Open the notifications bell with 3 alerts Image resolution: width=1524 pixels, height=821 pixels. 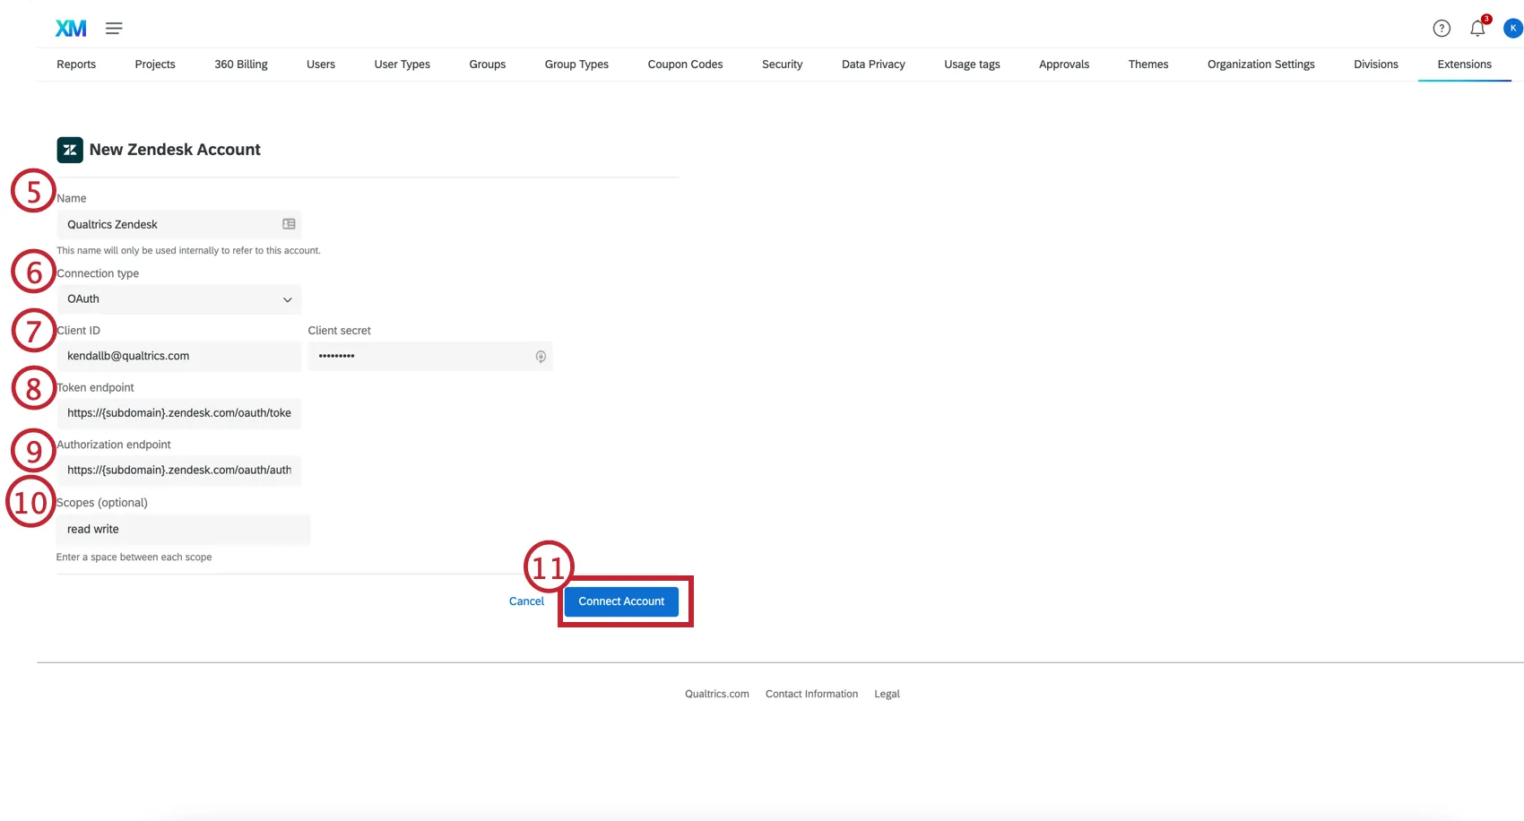[x=1476, y=28]
